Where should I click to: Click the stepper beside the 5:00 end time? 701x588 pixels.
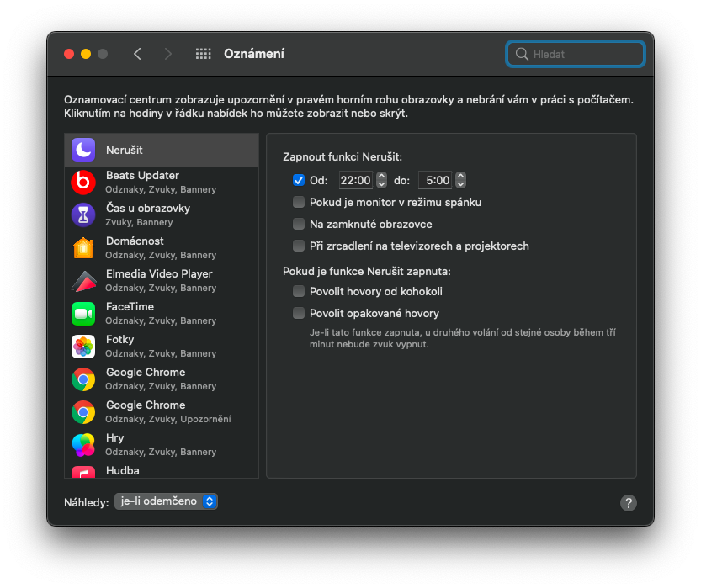[460, 180]
